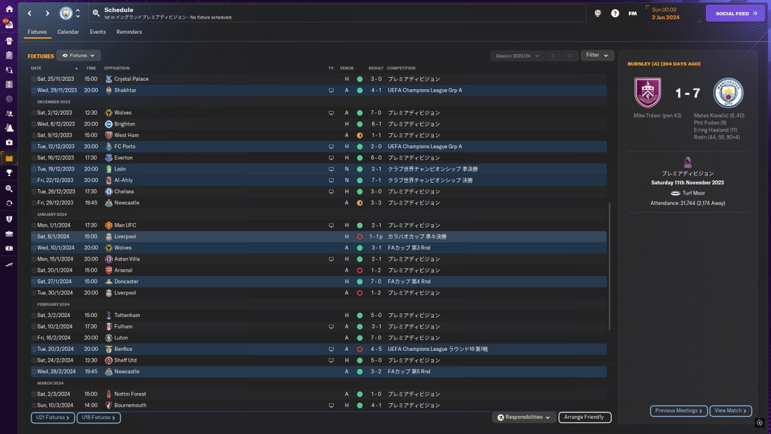Expand U18 Fixtures
The image size is (771, 434).
[x=99, y=417]
